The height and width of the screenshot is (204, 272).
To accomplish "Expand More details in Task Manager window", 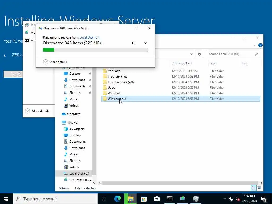I will pos(37,111).
